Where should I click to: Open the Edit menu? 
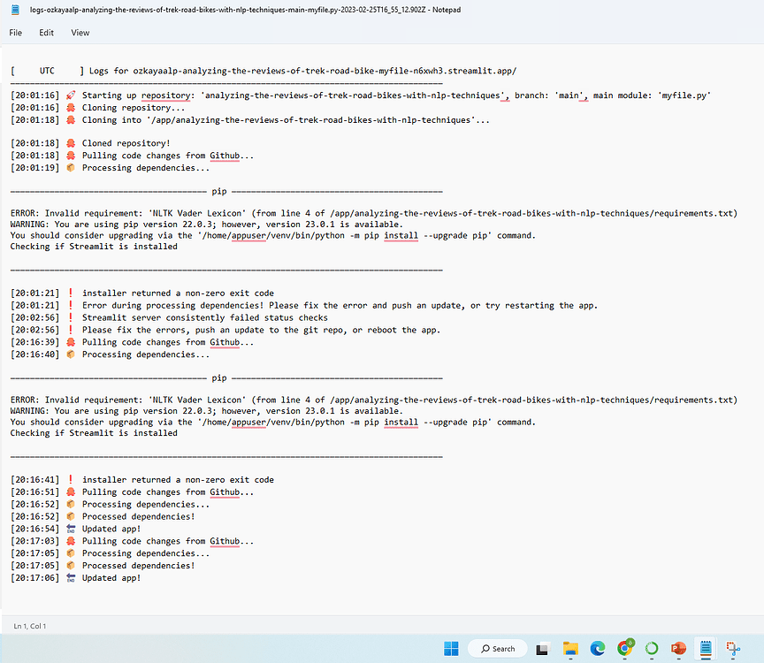(x=46, y=33)
